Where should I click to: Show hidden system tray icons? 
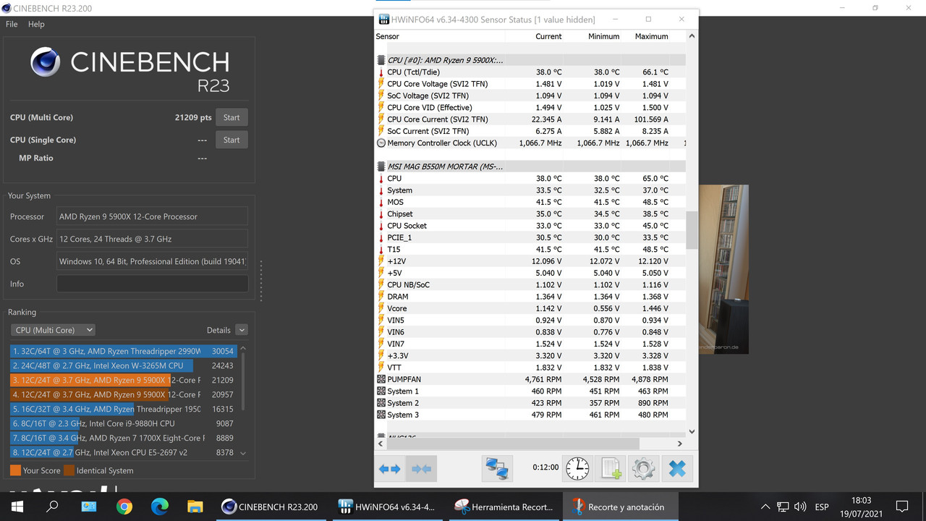click(765, 507)
